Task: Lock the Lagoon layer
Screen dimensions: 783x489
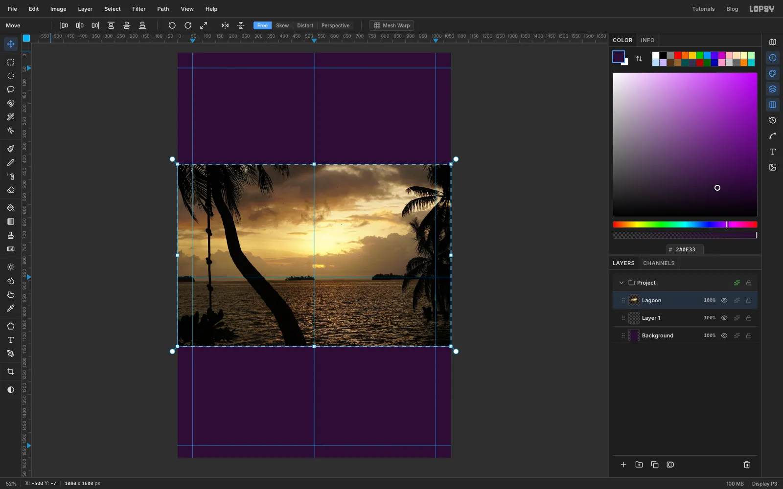Action: pyautogui.click(x=749, y=300)
